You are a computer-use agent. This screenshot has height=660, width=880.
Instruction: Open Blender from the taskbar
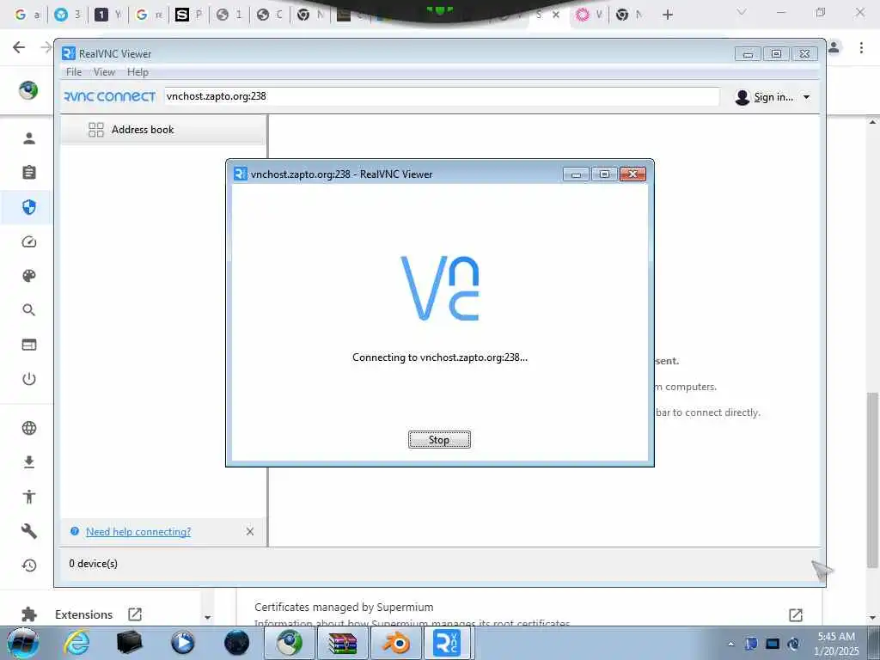pyautogui.click(x=396, y=643)
